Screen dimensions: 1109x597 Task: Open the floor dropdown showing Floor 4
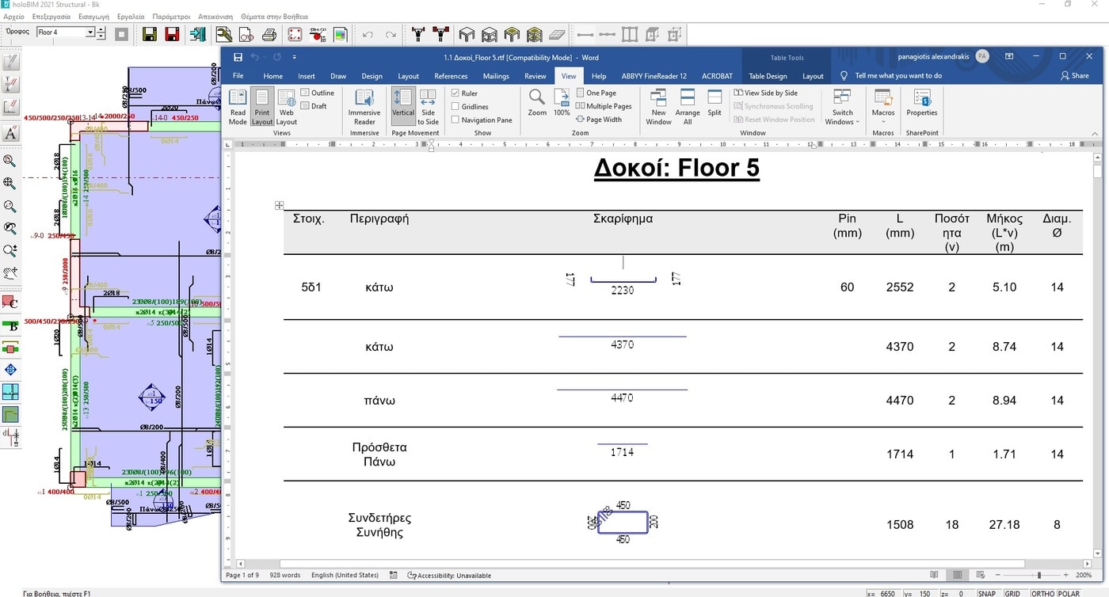(90, 32)
